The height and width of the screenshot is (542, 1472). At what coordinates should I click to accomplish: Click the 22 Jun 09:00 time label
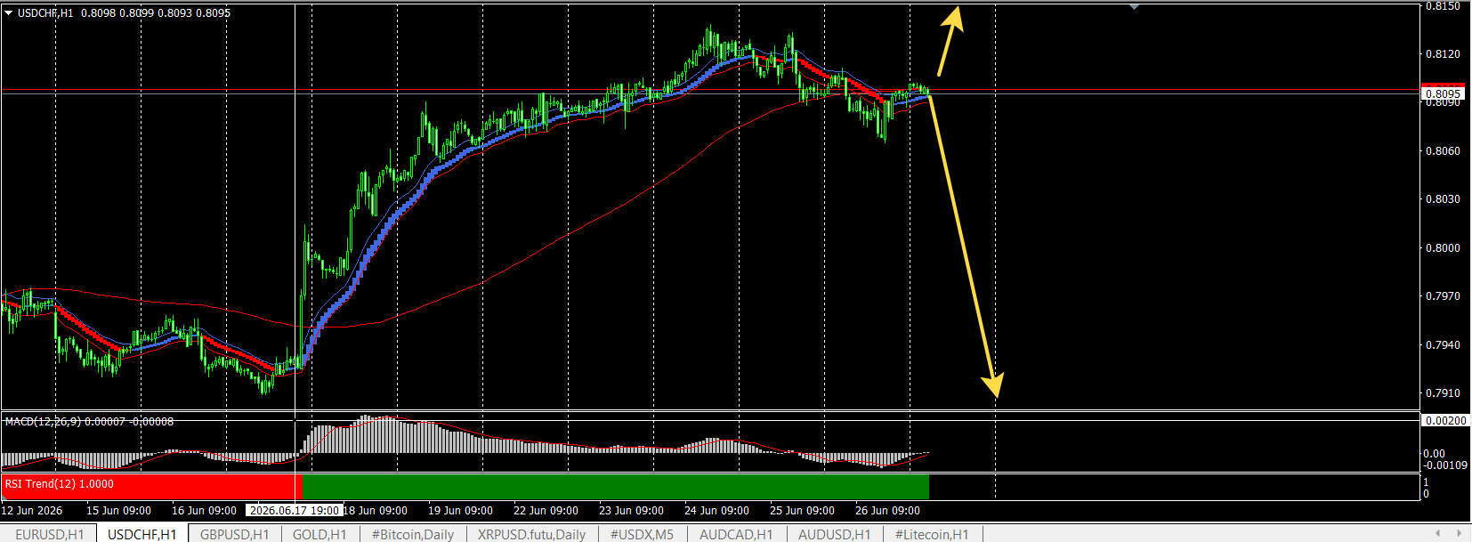(546, 511)
